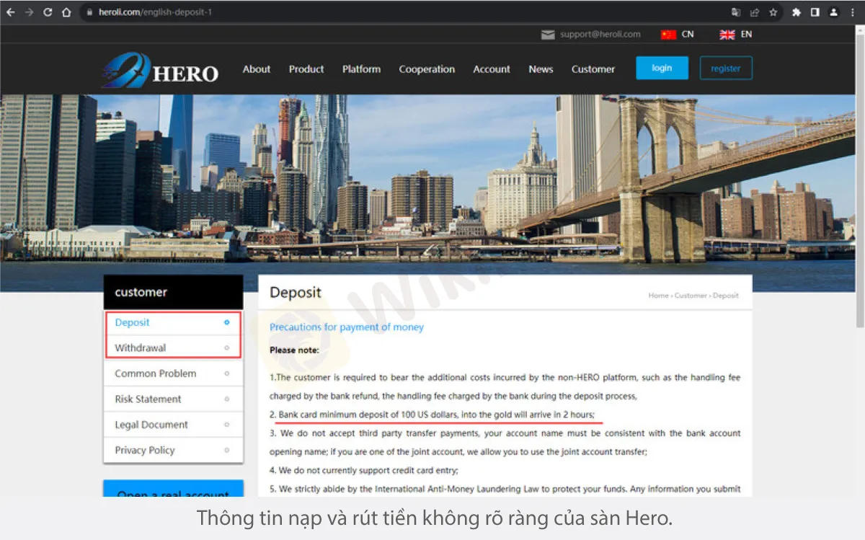This screenshot has height=540, width=865.
Task: Toggle the browser side panel icon
Action: coord(815,12)
